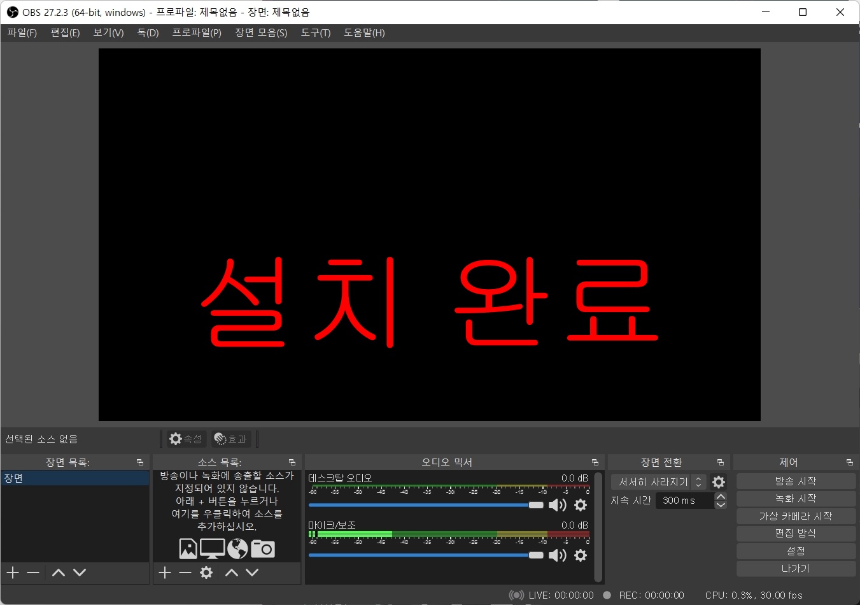Start streaming with 방송 시작
This screenshot has width=860, height=605.
(x=795, y=481)
